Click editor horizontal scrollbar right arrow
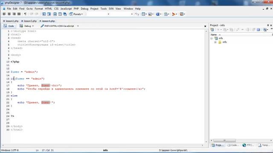 [202, 145]
